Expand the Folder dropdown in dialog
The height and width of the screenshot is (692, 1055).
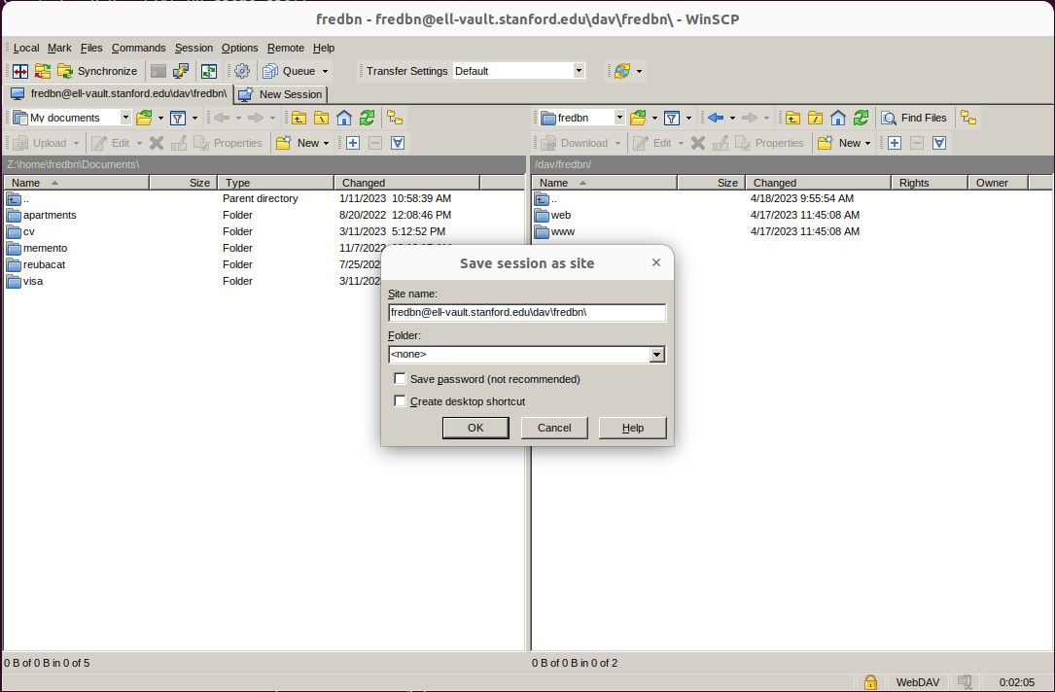pos(657,355)
